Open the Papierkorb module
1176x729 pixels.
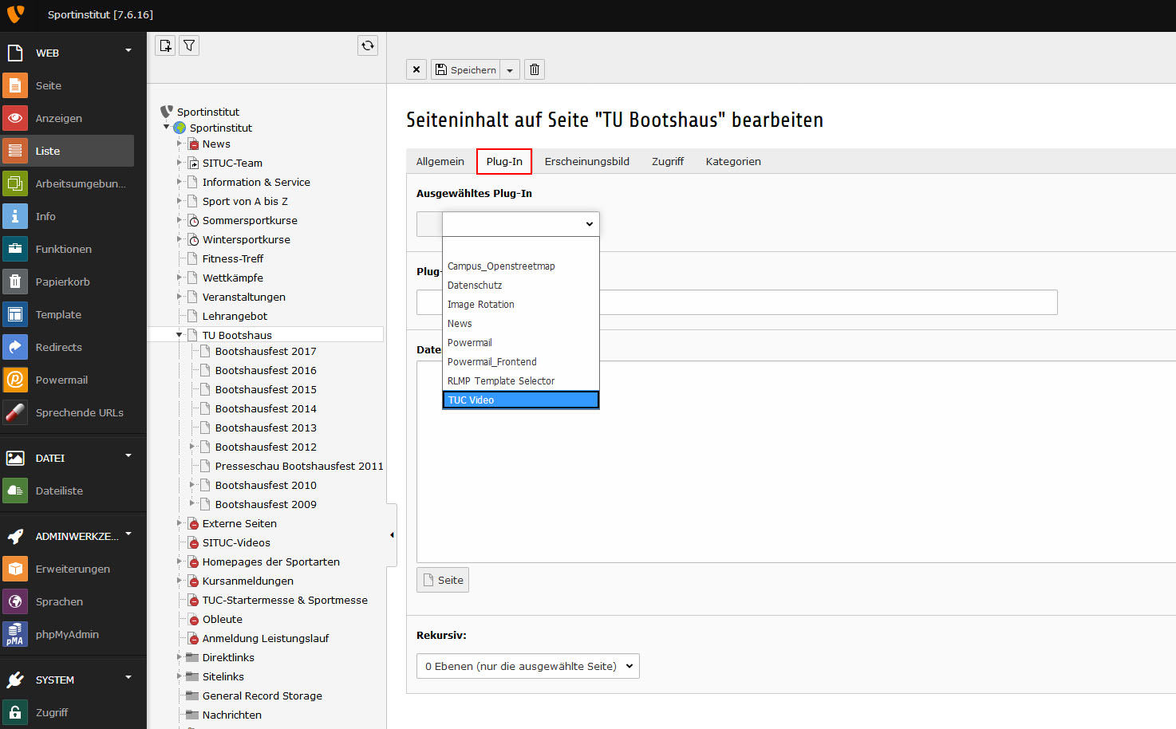(62, 282)
